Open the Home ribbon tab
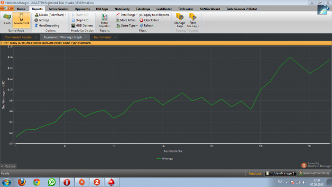 point(21,9)
